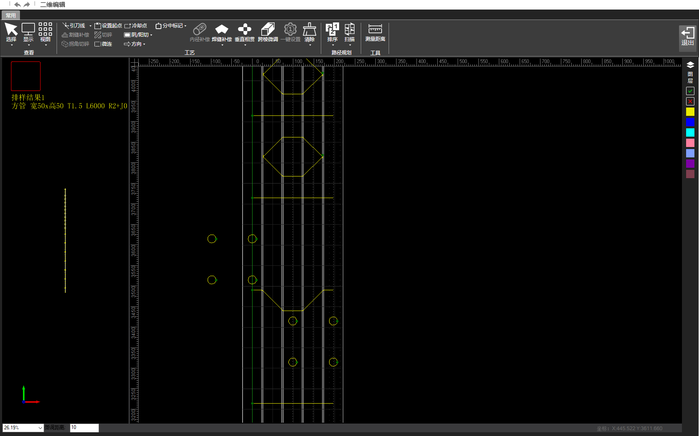The height and width of the screenshot is (436, 699).
Task: Click the 视图 grid view icon
Action: (45, 30)
